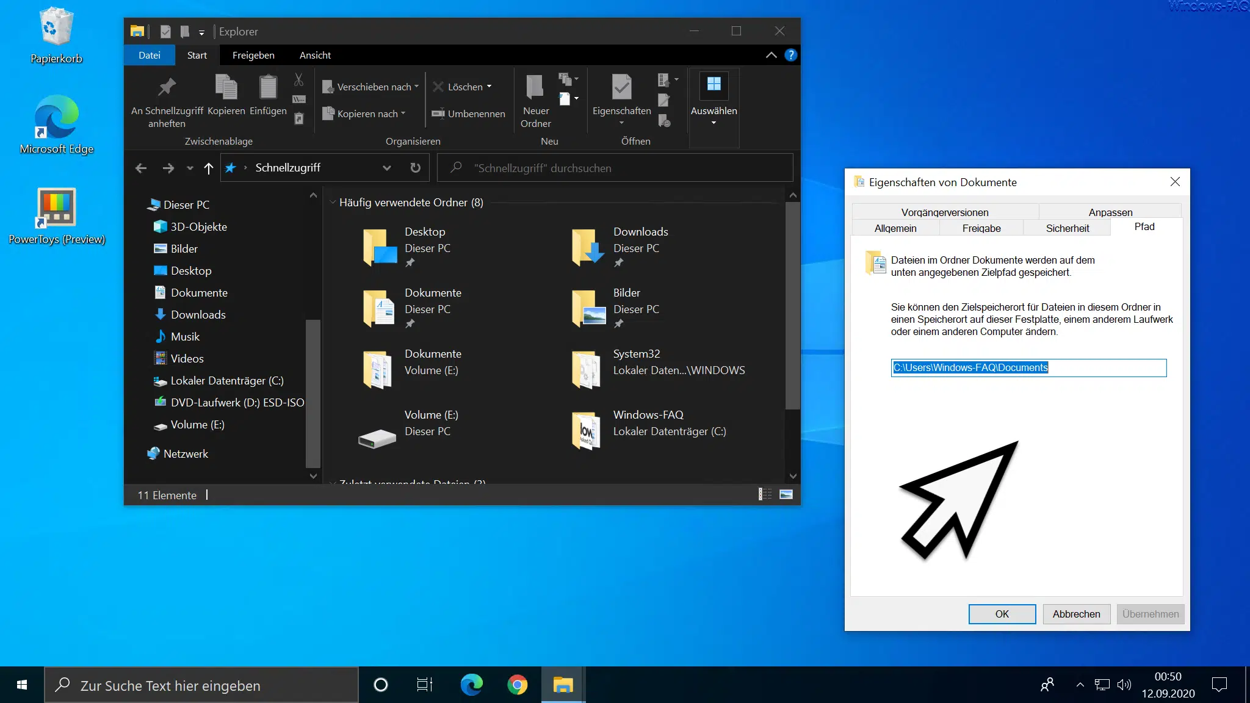This screenshot has height=703, width=1250.
Task: Open the Löschen dropdown arrow
Action: coord(490,87)
